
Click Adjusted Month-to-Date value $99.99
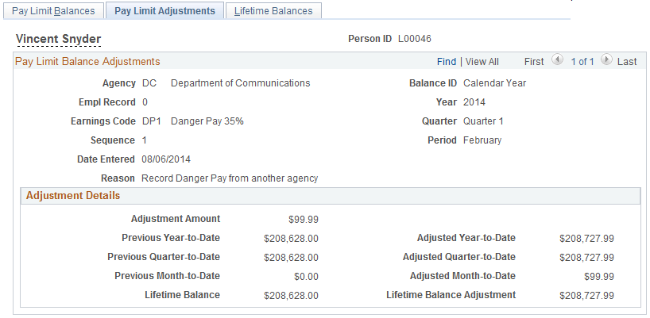click(x=599, y=277)
